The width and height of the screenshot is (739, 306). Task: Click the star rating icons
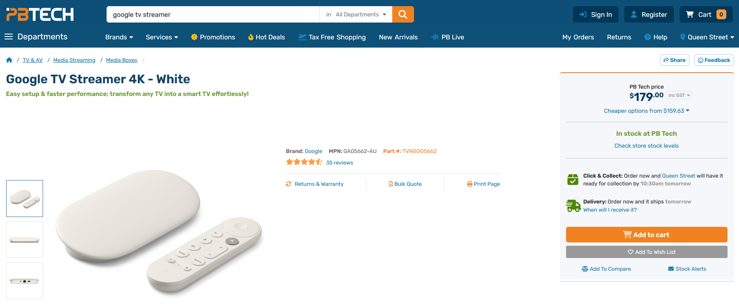(x=304, y=162)
